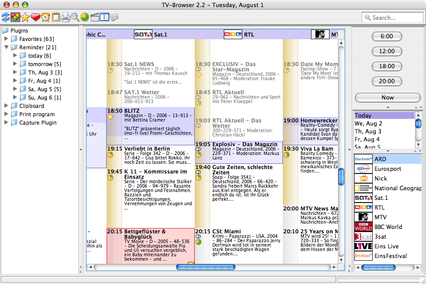Click the two-pane layout toolbar icon
Viewport: 426px width, 284px height.
104,17
